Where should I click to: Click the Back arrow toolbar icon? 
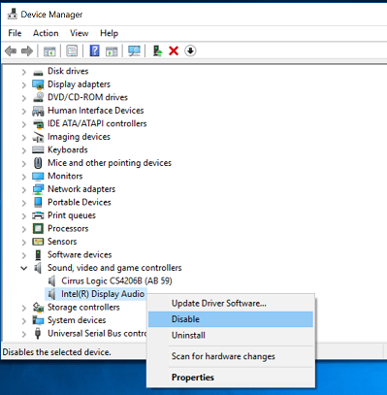[11, 50]
